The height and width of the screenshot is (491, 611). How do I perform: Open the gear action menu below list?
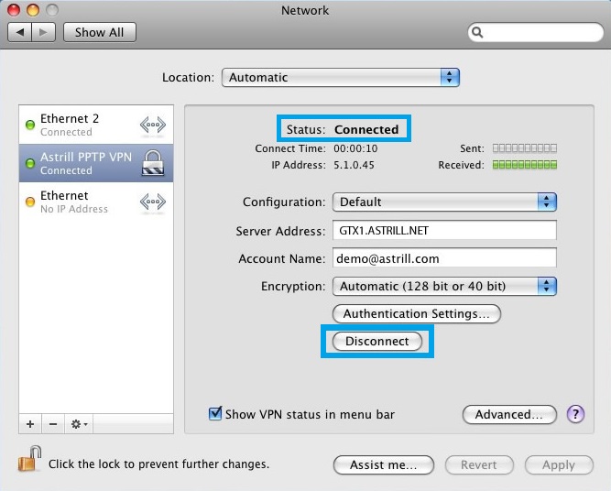point(79,424)
